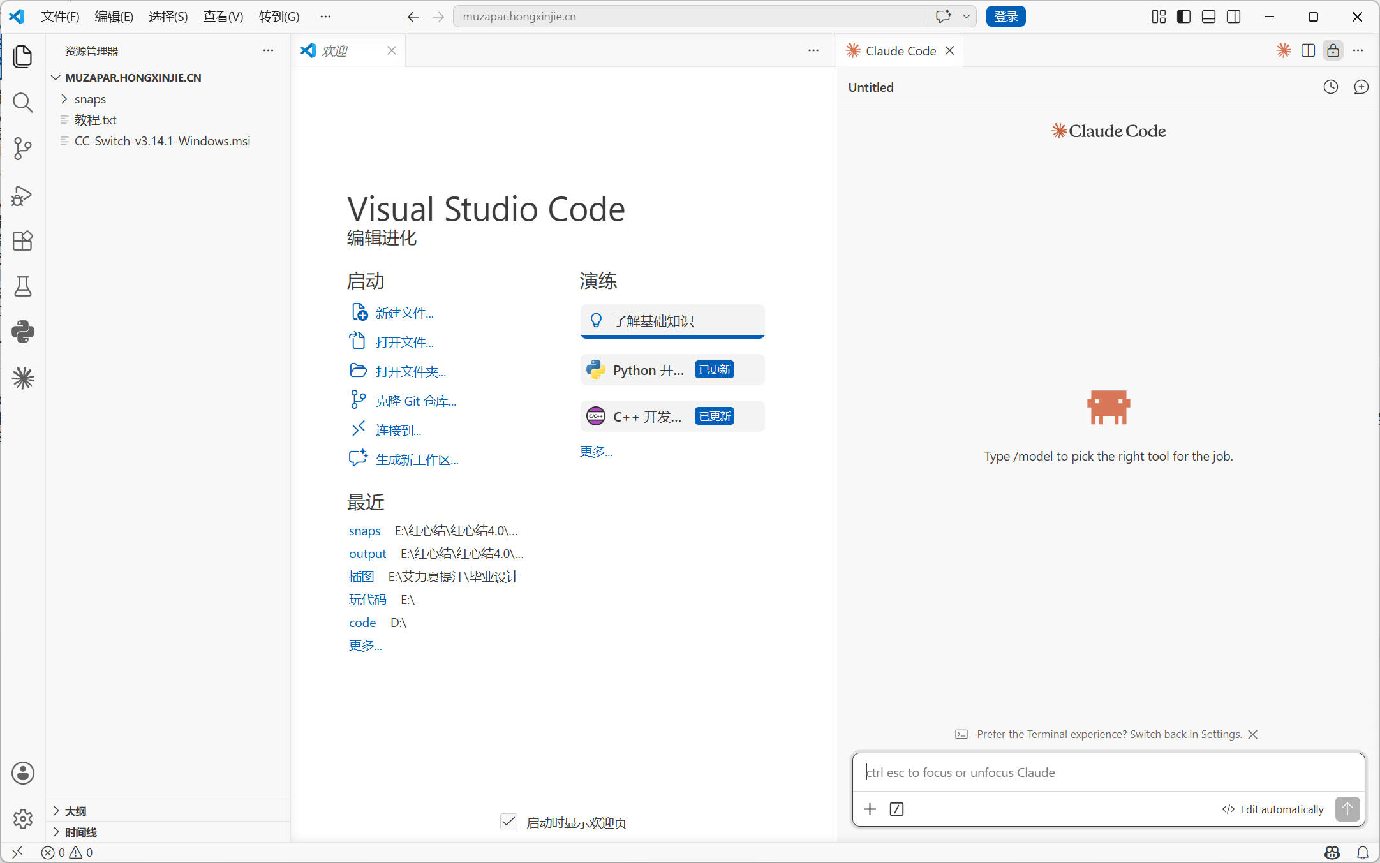Open slash commands in Claude input

coord(896,809)
